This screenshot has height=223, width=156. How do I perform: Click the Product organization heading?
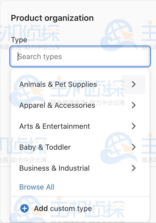(x=52, y=18)
